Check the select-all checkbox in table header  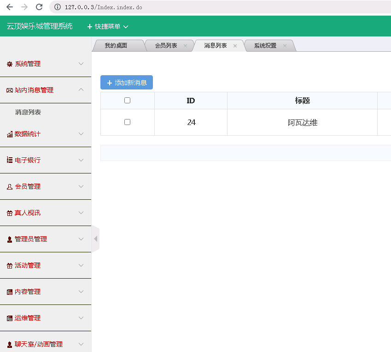click(x=127, y=100)
